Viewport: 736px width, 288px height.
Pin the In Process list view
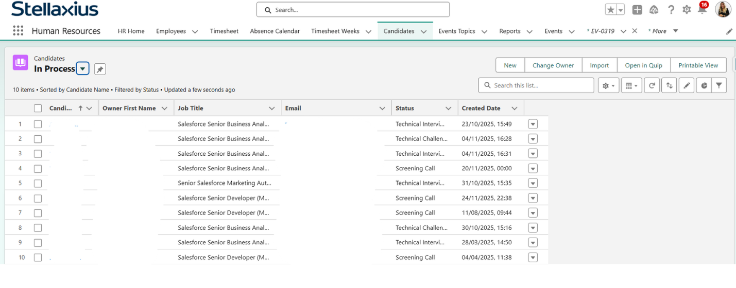(x=100, y=69)
